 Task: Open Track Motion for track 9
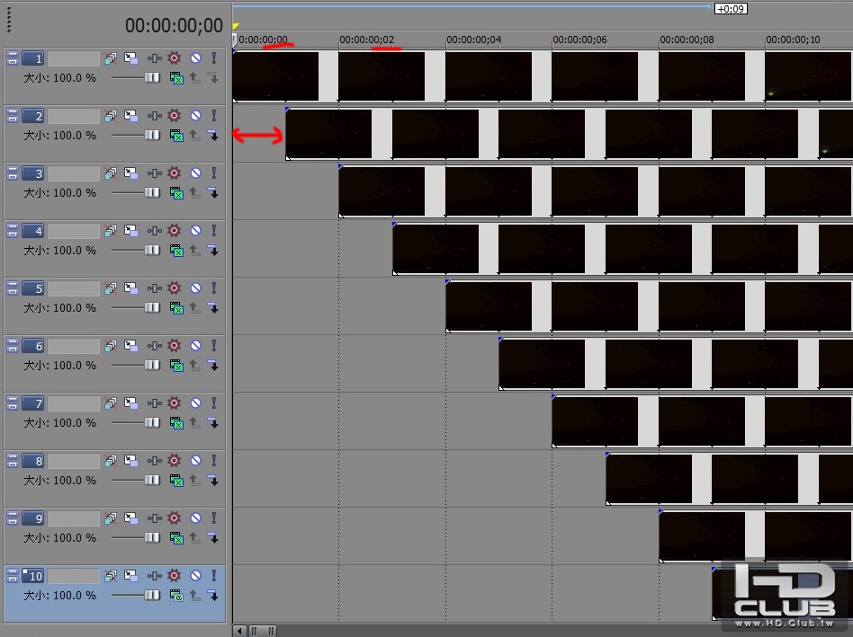click(x=130, y=518)
